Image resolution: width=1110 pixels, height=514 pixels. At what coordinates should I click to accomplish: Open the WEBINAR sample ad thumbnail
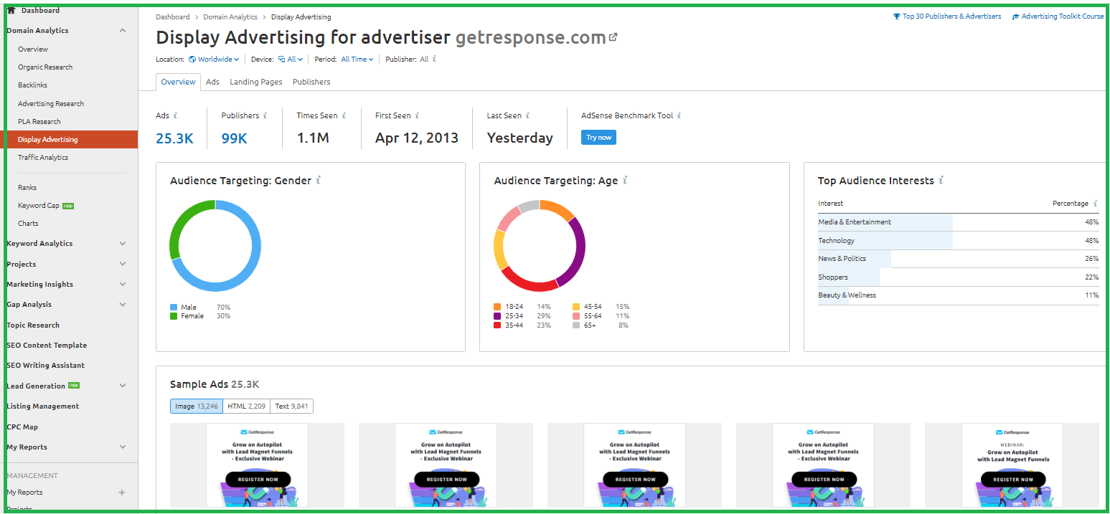coord(1012,465)
